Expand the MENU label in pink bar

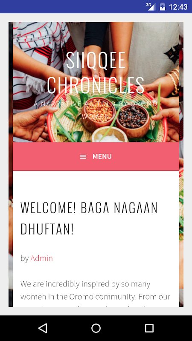pos(102,156)
